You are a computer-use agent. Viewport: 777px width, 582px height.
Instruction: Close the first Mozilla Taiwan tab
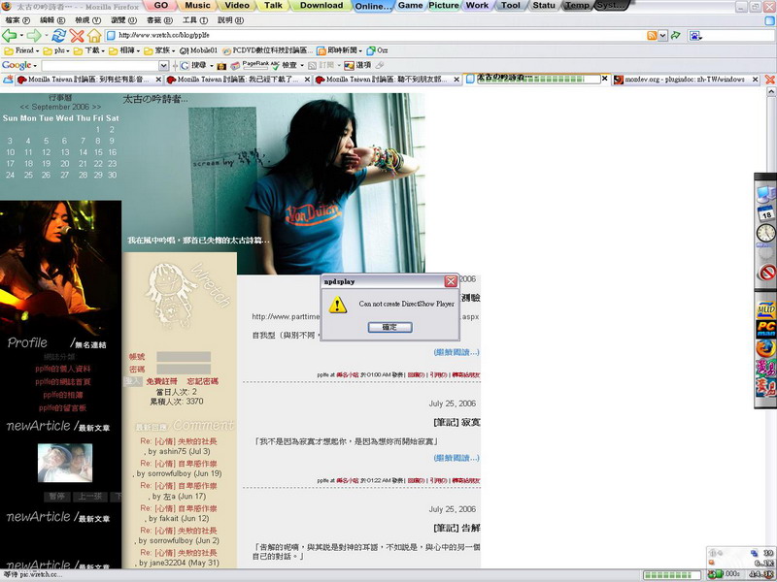(158, 80)
